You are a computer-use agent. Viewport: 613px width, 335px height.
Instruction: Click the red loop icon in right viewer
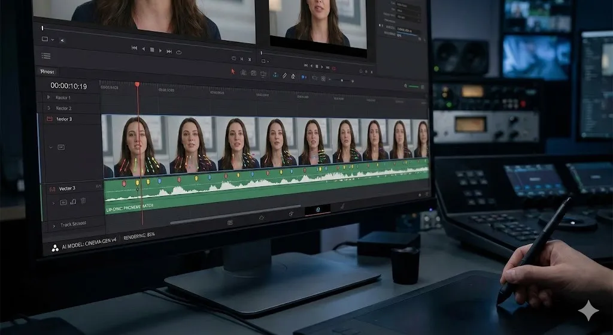coord(334,68)
